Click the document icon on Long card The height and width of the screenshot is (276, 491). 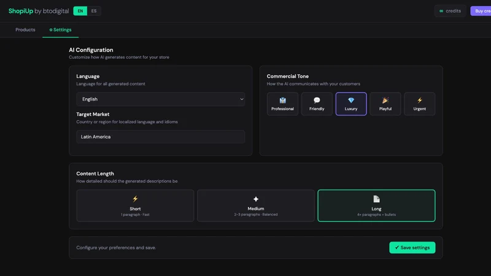pos(376,199)
